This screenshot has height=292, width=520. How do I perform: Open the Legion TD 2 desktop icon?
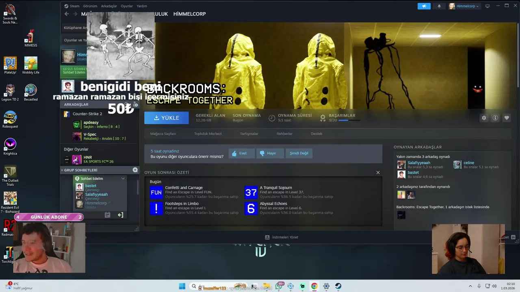[10, 92]
